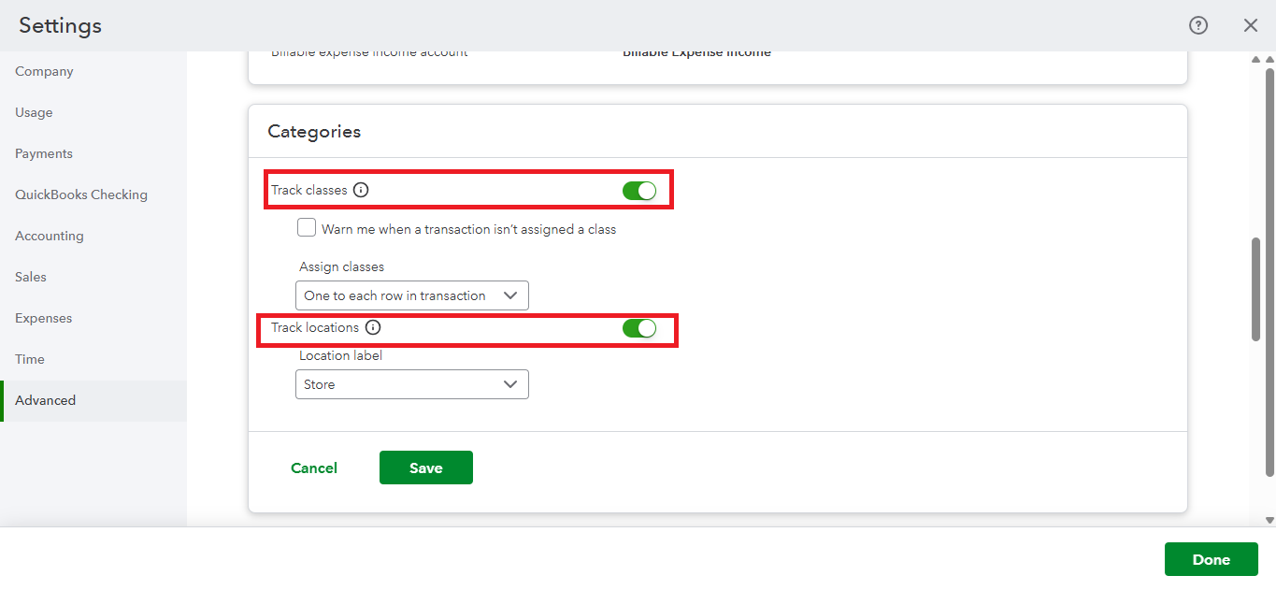Click Cancel in the Categories section
This screenshot has height=590, width=1276.
coord(314,468)
